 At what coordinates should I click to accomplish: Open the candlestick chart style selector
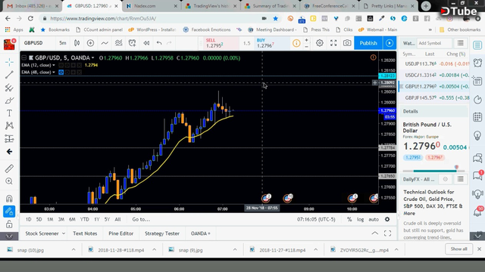click(x=77, y=43)
